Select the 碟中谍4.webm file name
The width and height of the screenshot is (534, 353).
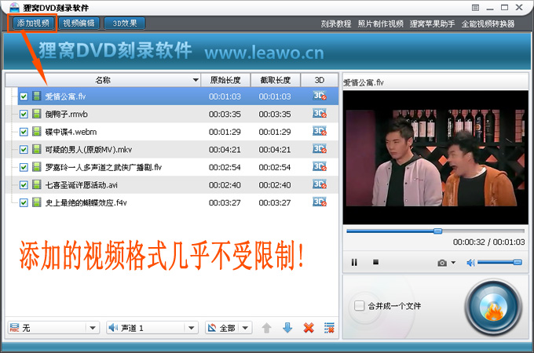point(71,132)
